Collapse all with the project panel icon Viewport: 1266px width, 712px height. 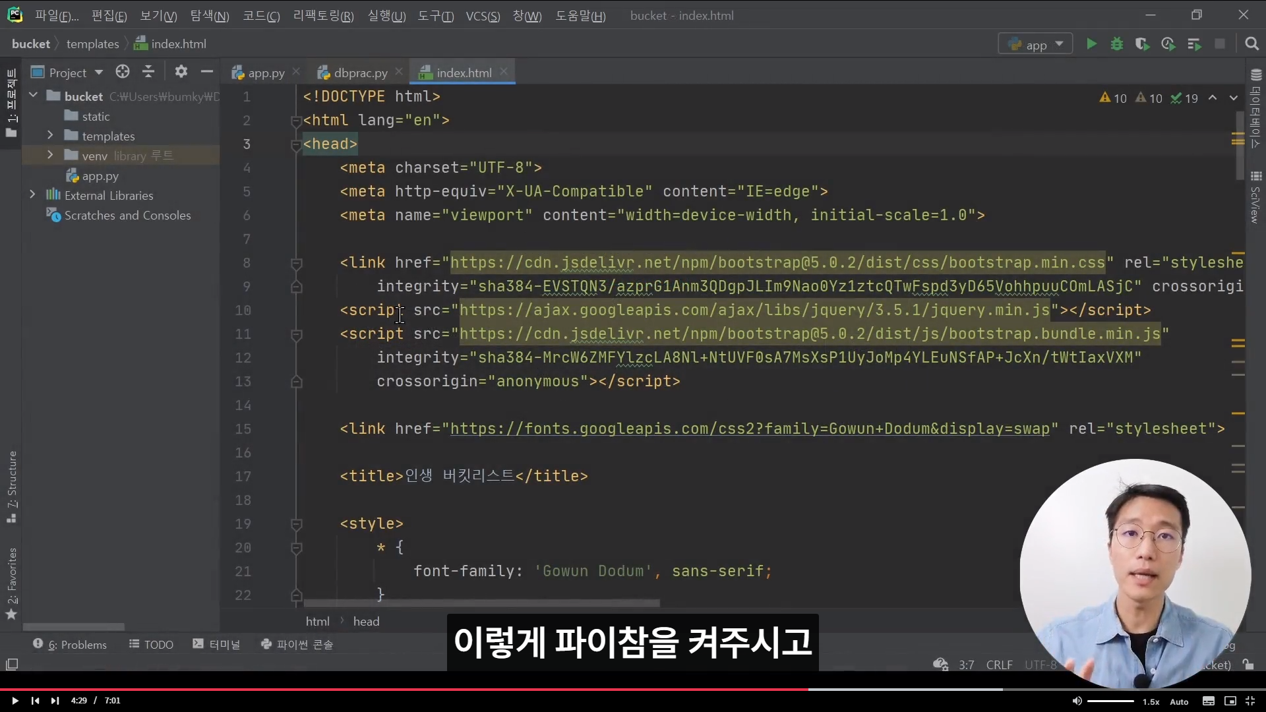(148, 72)
